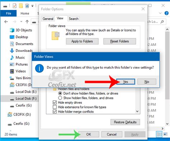Enable Hide extensions for known file types
The height and width of the screenshot is (141, 170).
(x=55, y=107)
